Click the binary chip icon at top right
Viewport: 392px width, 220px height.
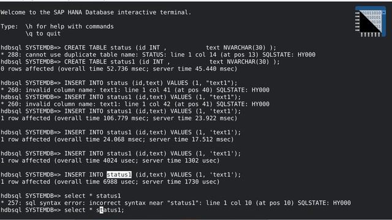[x=370, y=22]
